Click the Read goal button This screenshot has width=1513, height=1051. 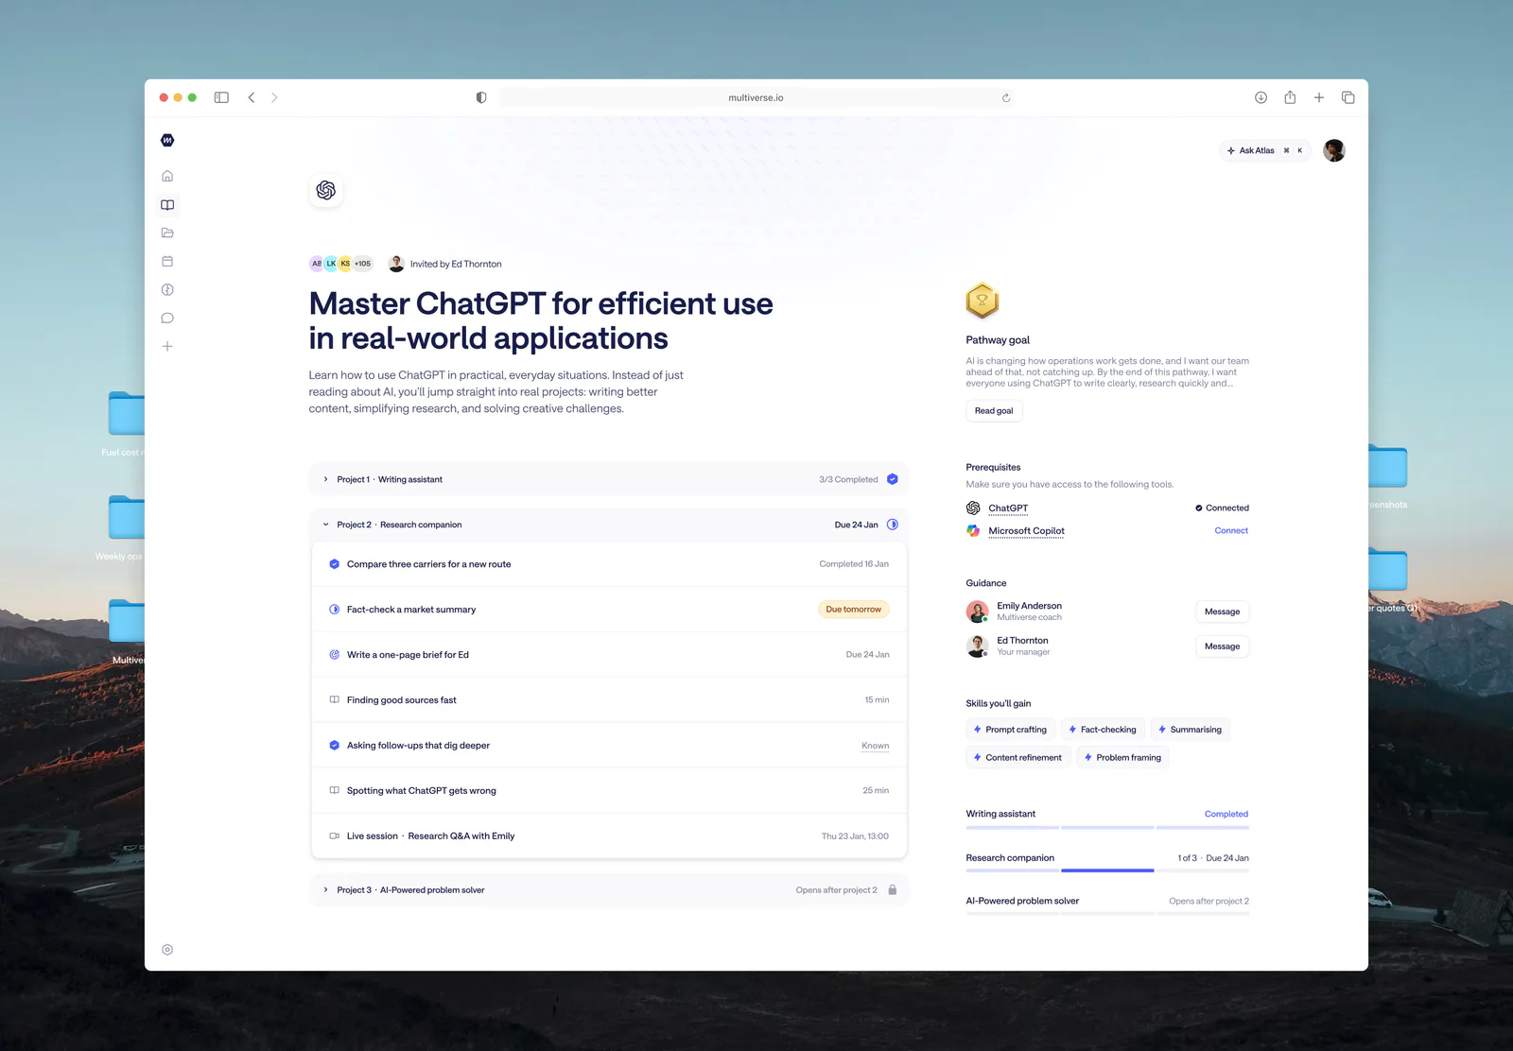(x=994, y=411)
